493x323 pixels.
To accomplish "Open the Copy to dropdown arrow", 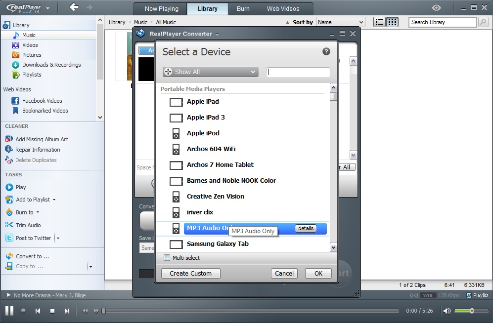I will coord(90,267).
